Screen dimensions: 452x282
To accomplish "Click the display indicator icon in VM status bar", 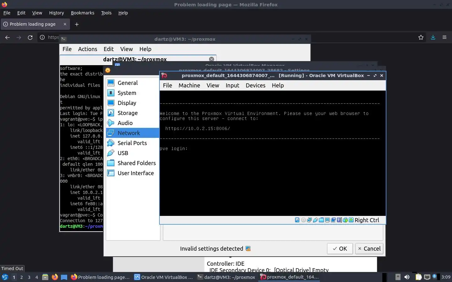I will click(327, 220).
